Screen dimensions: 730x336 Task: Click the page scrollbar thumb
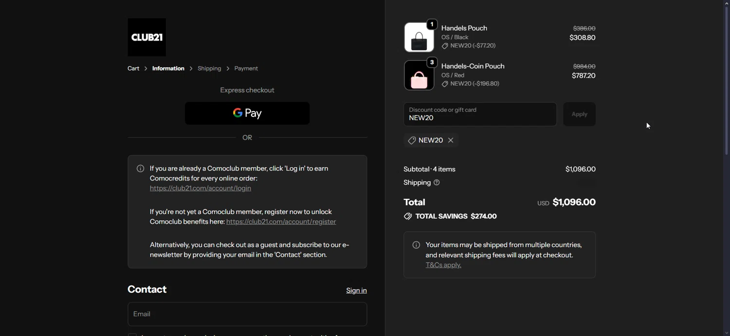pos(726,80)
